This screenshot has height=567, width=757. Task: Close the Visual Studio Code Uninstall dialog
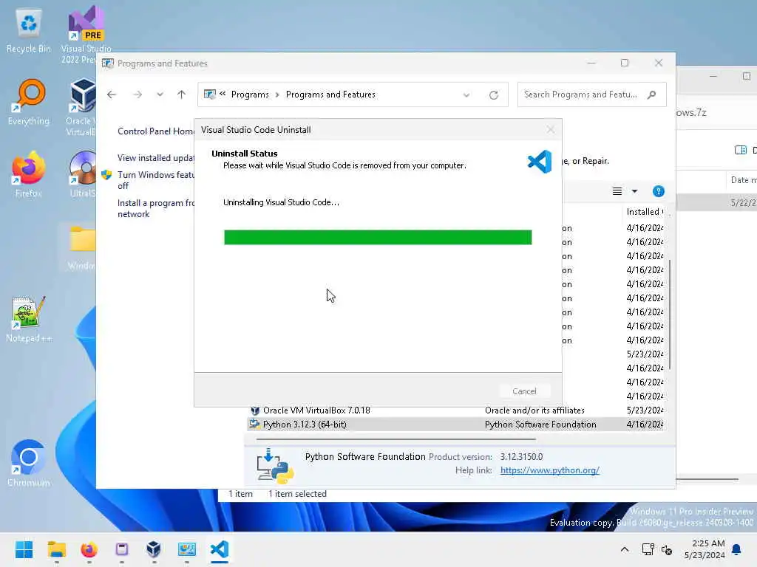click(550, 130)
